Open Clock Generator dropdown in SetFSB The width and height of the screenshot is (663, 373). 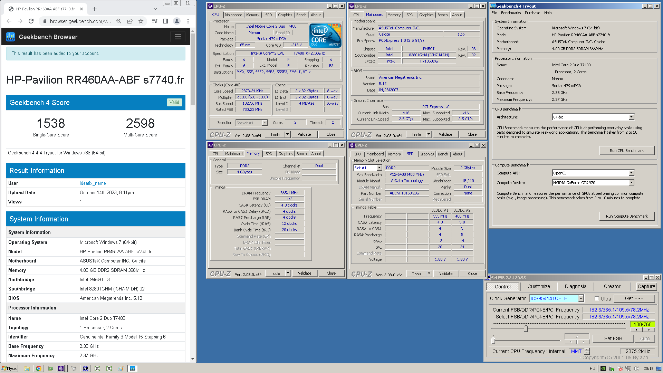point(581,298)
